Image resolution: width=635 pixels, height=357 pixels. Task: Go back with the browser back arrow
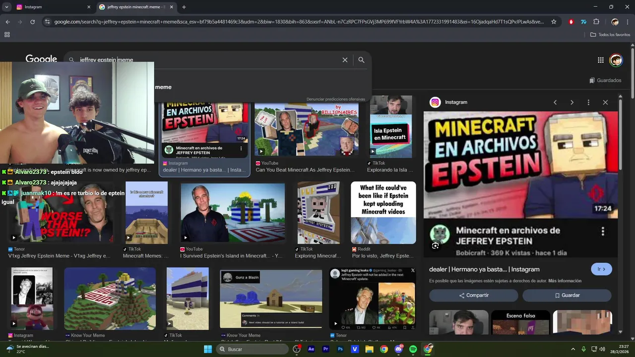7,22
